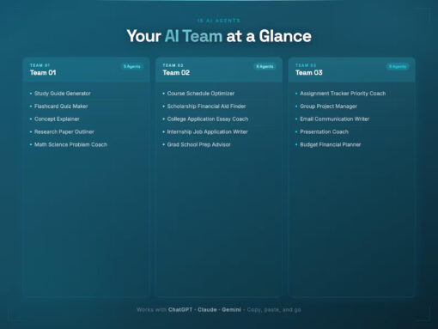Select the Group Project Manager item

point(328,107)
